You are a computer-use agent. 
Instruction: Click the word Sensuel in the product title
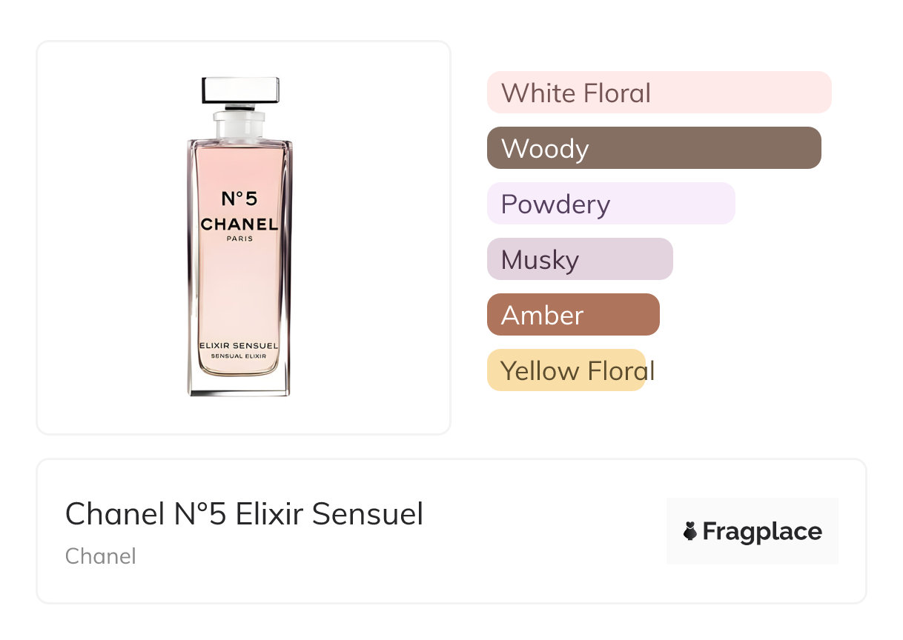click(x=368, y=514)
